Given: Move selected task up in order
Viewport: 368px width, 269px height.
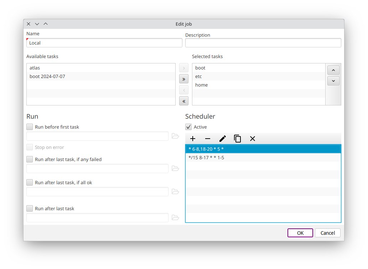Looking at the screenshot, I should pos(333,70).
